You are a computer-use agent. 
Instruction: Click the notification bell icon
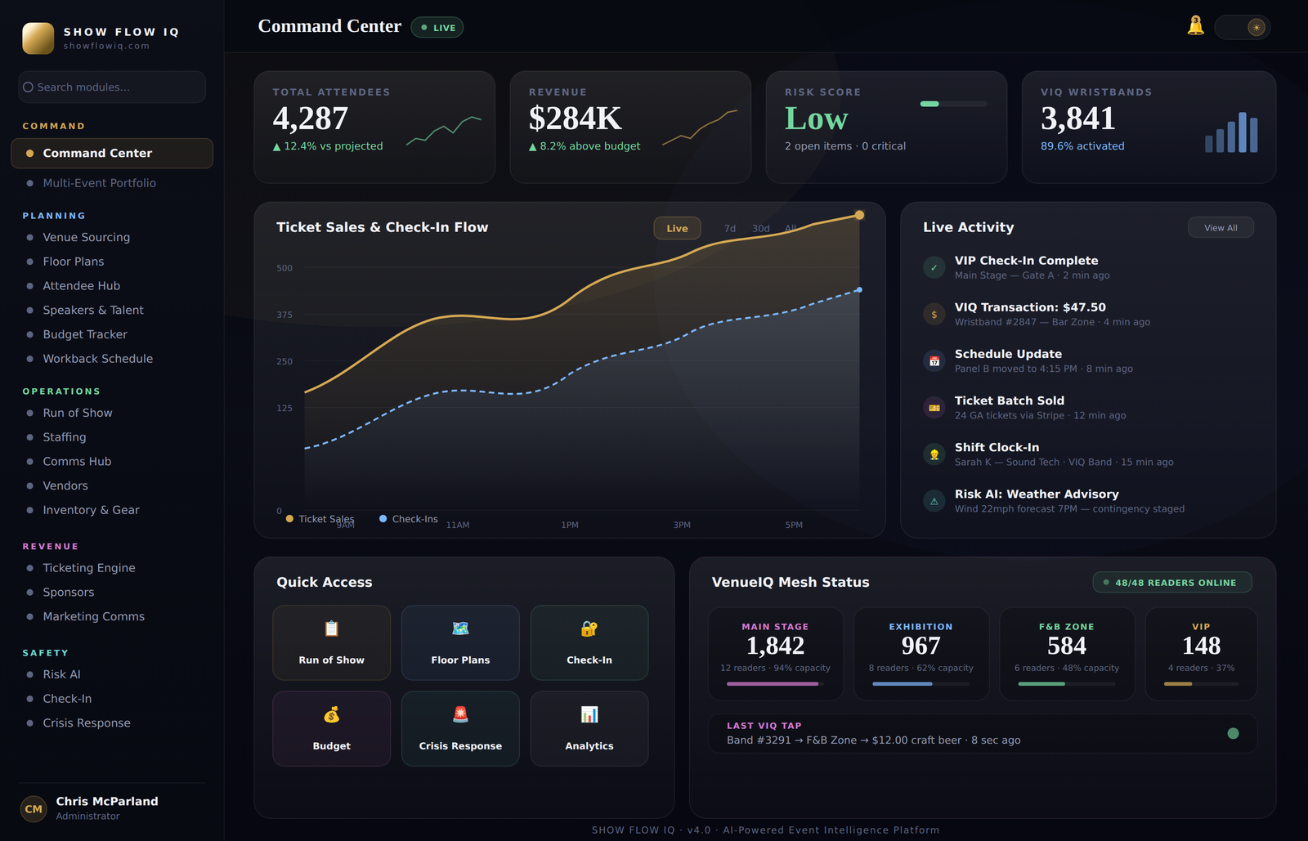pos(1195,26)
